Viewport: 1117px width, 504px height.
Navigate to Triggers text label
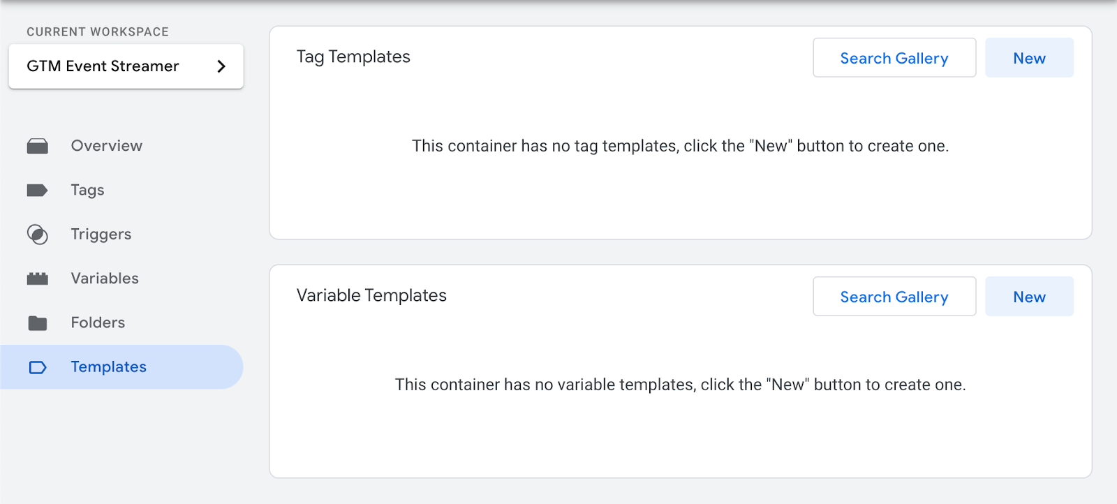(x=101, y=235)
